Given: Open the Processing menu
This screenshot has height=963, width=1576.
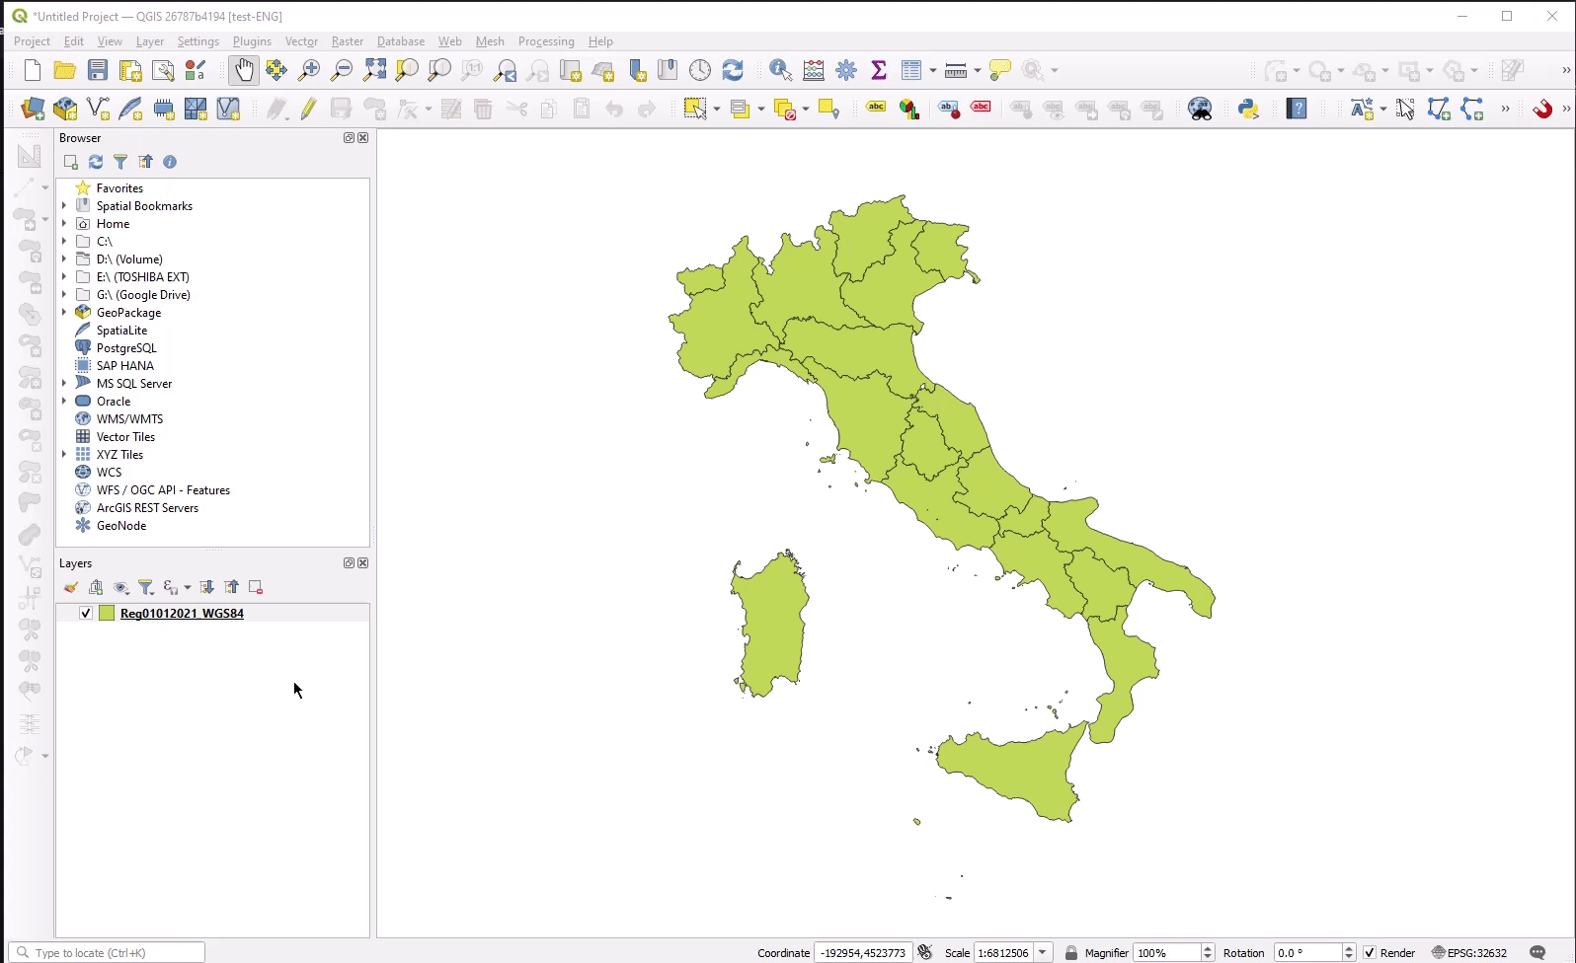Looking at the screenshot, I should (x=545, y=41).
